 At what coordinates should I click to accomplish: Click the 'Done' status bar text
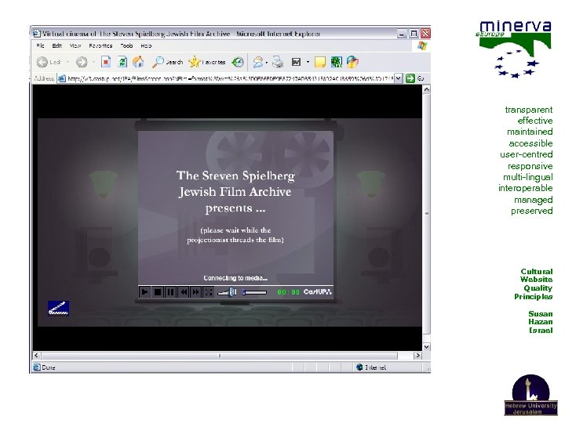49,367
